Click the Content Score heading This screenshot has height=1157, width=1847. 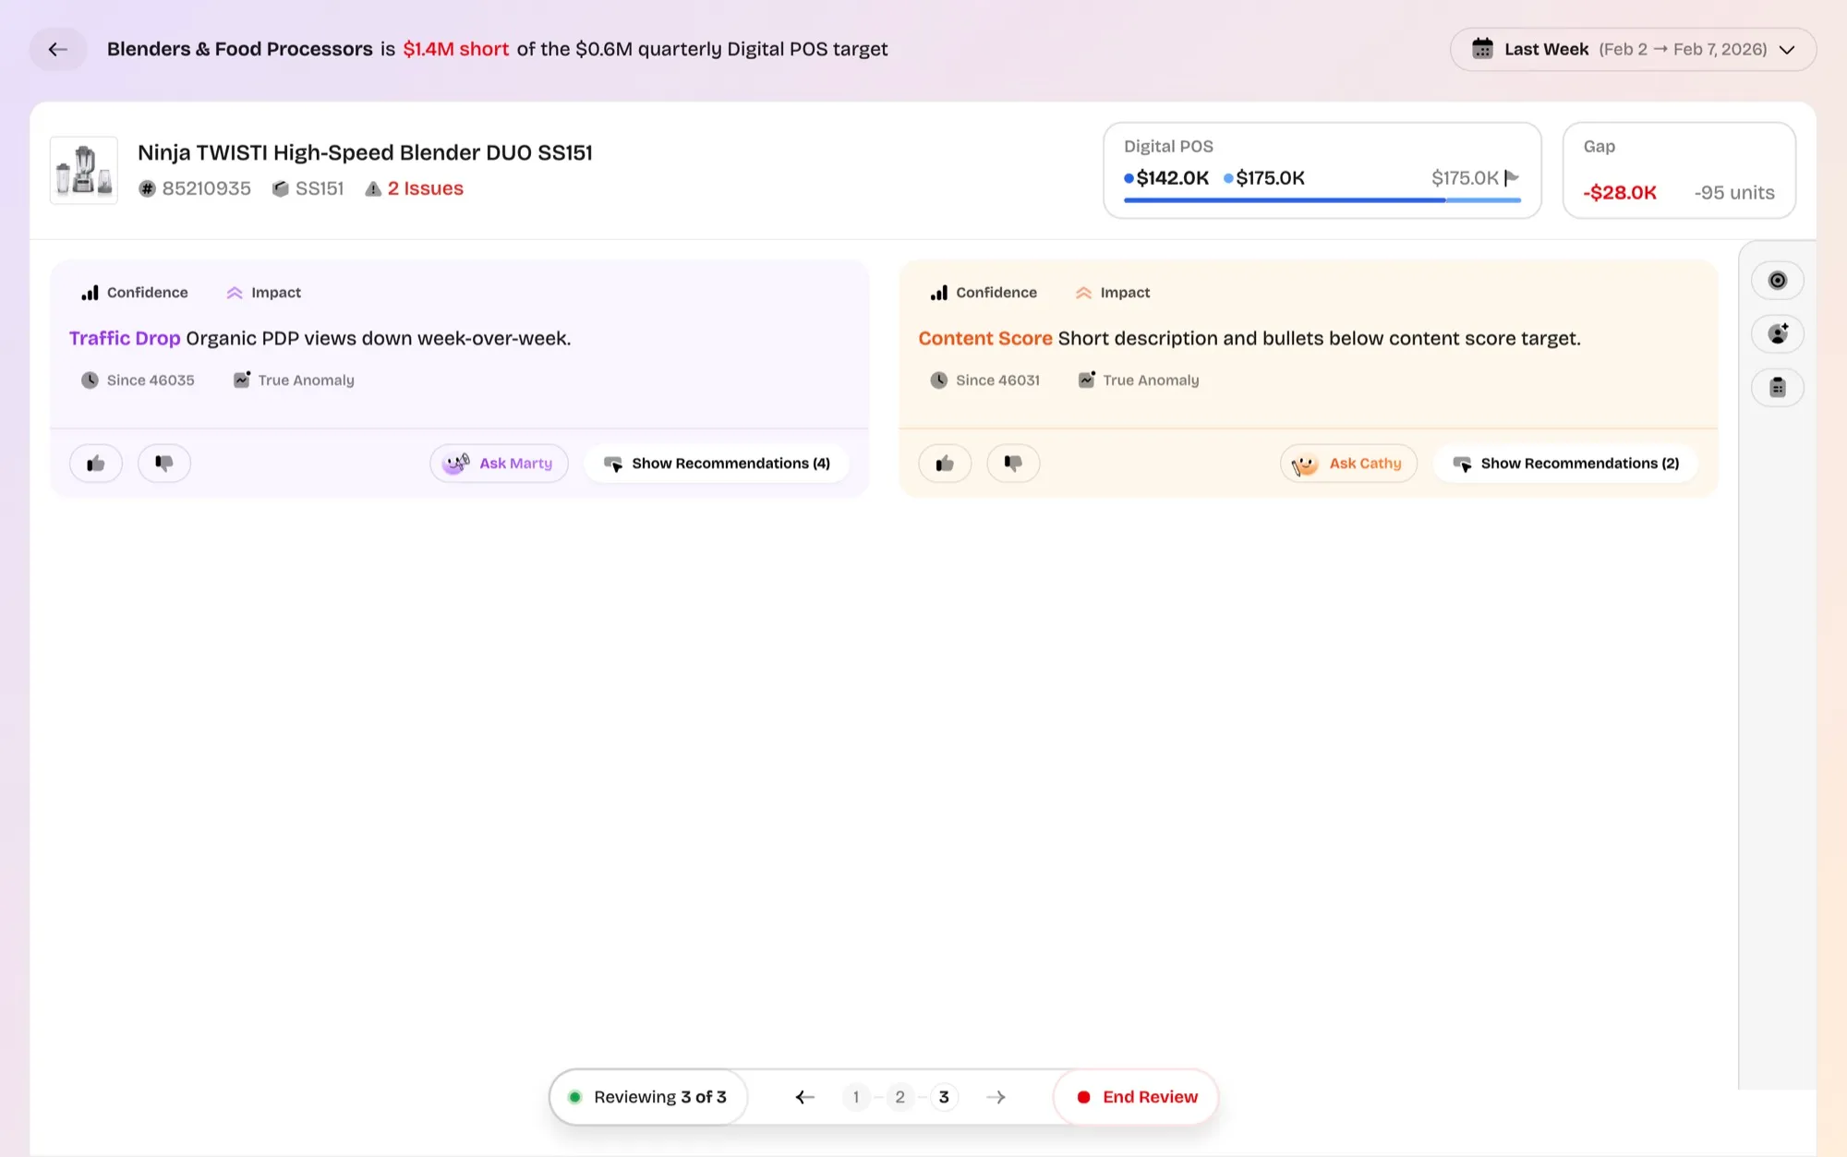pos(985,339)
